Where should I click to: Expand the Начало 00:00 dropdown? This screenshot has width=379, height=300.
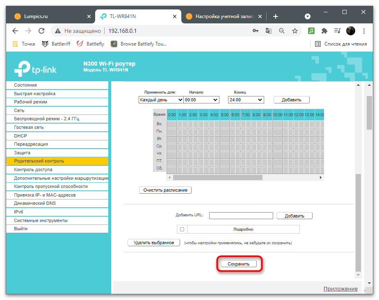[201, 100]
